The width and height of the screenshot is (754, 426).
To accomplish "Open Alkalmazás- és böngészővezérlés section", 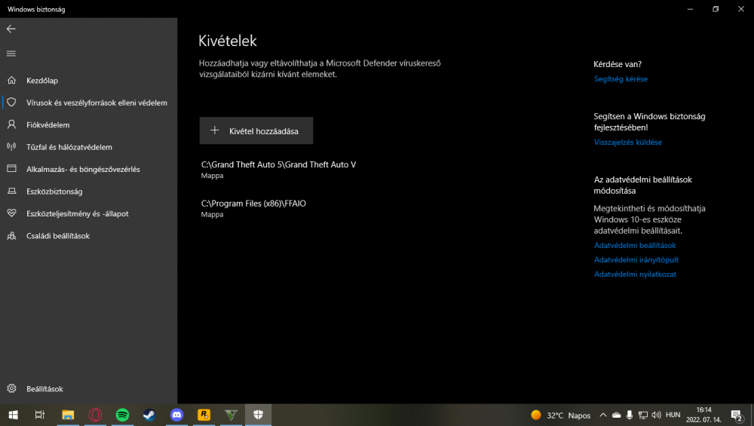I will [88, 169].
